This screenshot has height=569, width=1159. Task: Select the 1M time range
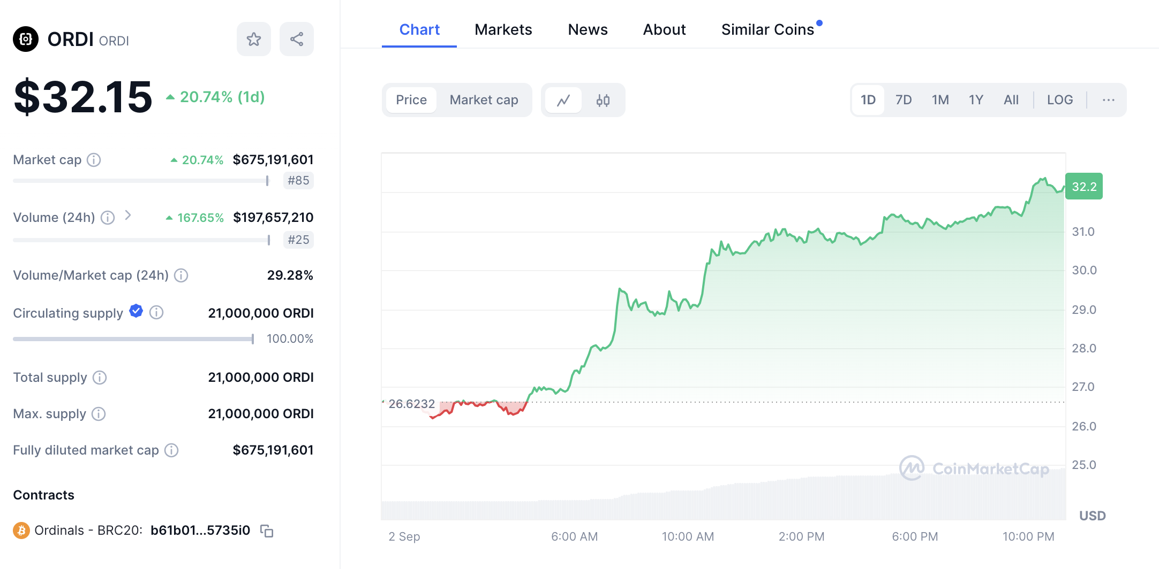(940, 100)
